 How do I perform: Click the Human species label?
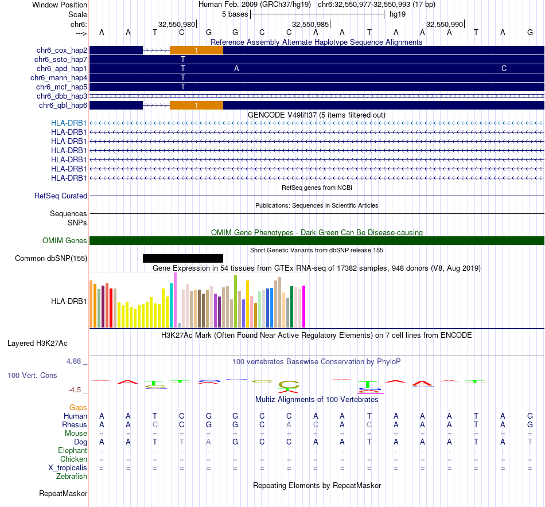coord(75,416)
